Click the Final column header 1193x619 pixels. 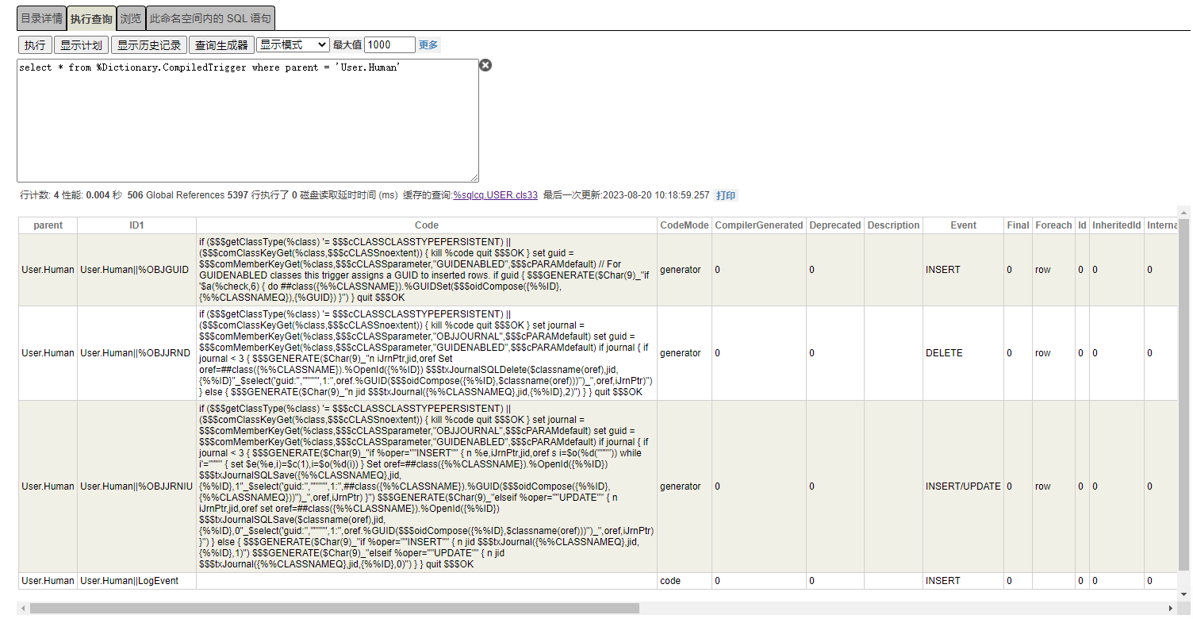(1018, 225)
